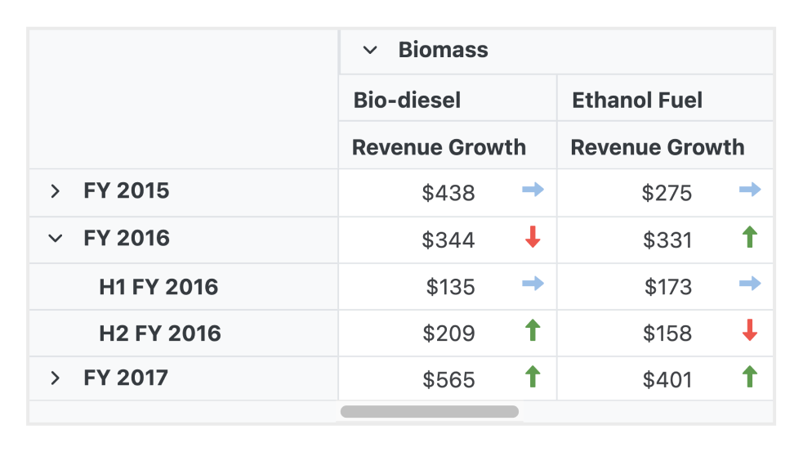803x452 pixels.
Task: Click blue trend arrow in FY 2015 Bio-diesel
Action: pos(533,190)
